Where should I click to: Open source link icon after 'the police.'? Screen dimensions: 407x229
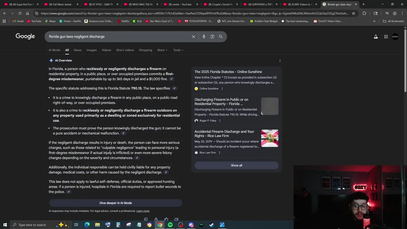pos(68,192)
